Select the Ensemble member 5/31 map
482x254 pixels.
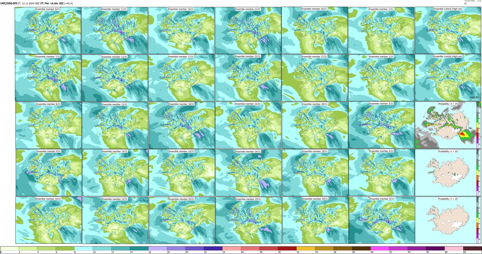(382, 220)
